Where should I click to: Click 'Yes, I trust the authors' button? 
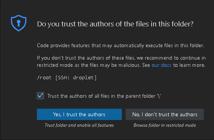click(79, 114)
